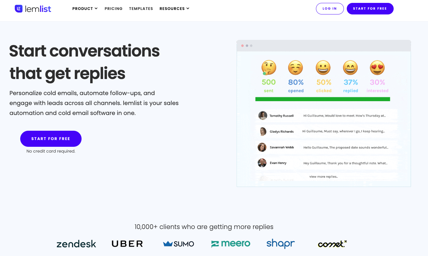Expand the Product dropdown menu
This screenshot has width=428, height=256.
click(85, 9)
